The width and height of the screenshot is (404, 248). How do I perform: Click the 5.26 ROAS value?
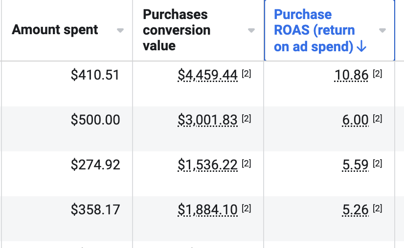(355, 209)
